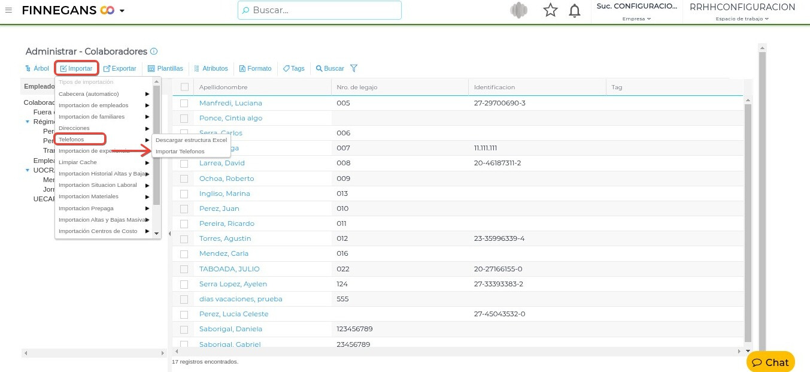Open the hamburger main menu

(8, 10)
